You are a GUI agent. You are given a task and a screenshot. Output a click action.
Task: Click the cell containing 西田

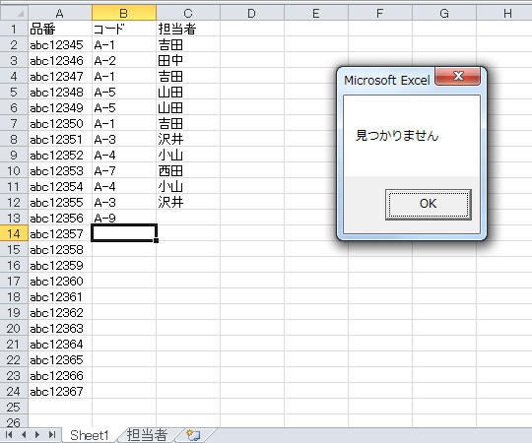[x=188, y=171]
